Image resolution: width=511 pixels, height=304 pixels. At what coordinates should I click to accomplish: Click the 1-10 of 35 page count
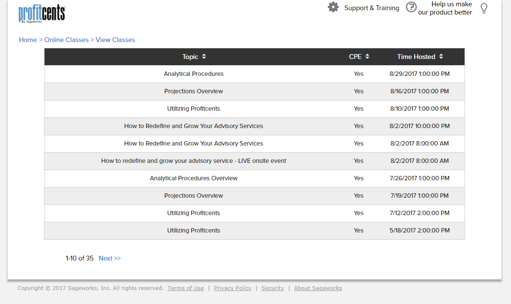pyautogui.click(x=79, y=258)
